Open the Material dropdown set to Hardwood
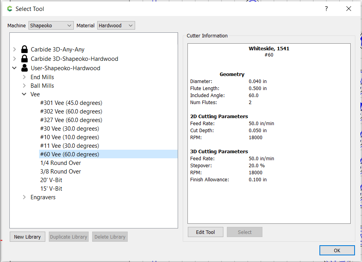Image resolution: width=362 pixels, height=262 pixels. click(116, 25)
